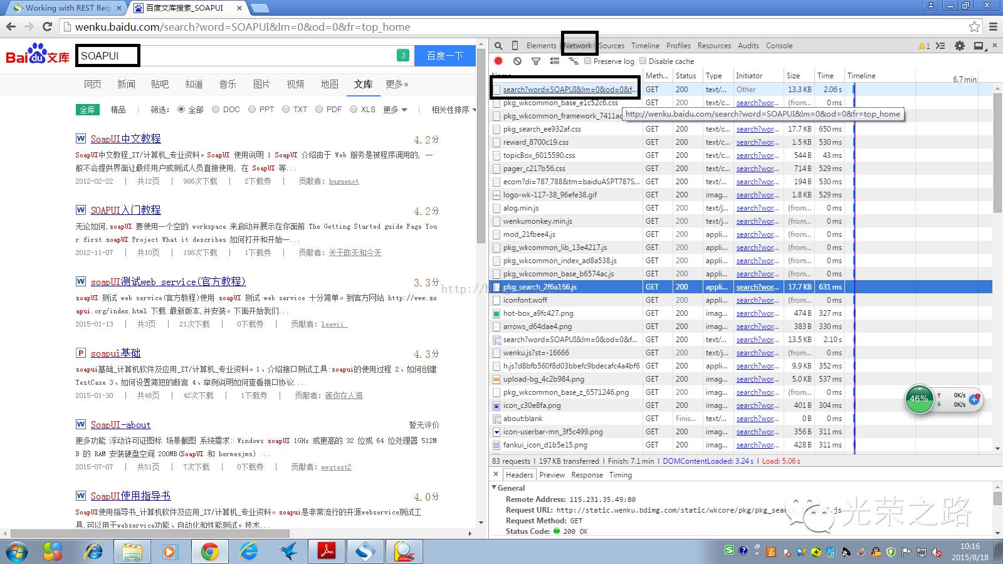The height and width of the screenshot is (564, 1003).
Task: Select the XLS filter radio button
Action: click(354, 109)
